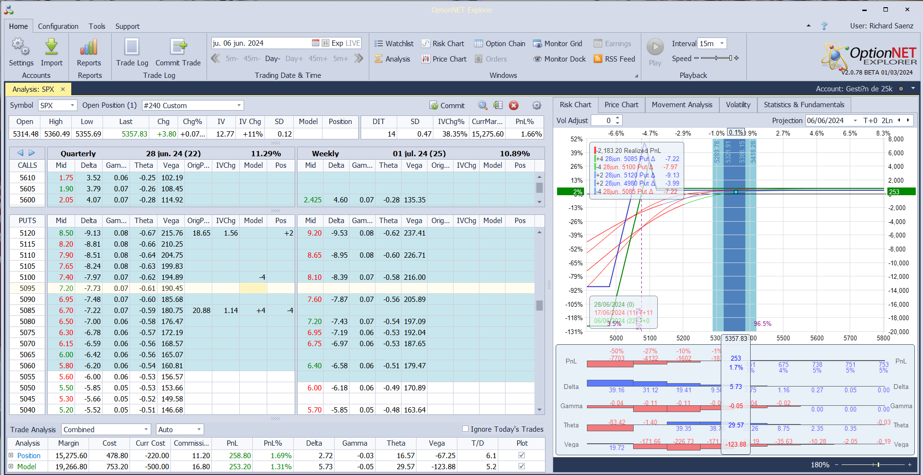The width and height of the screenshot is (923, 475).
Task: Collapse the ribbon with the up arrow
Action: (808, 26)
